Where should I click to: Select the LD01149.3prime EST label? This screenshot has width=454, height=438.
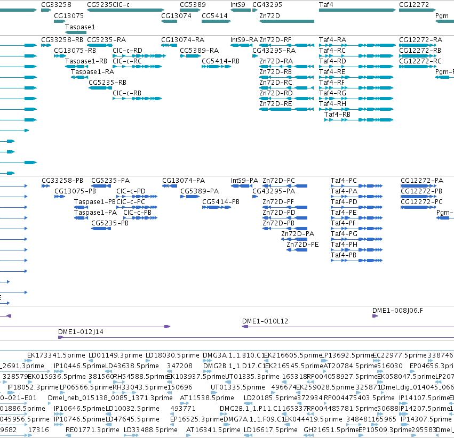(115, 355)
